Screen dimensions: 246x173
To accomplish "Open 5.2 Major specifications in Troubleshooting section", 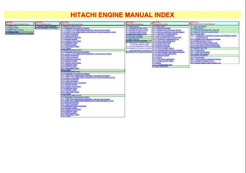I will [160, 67].
